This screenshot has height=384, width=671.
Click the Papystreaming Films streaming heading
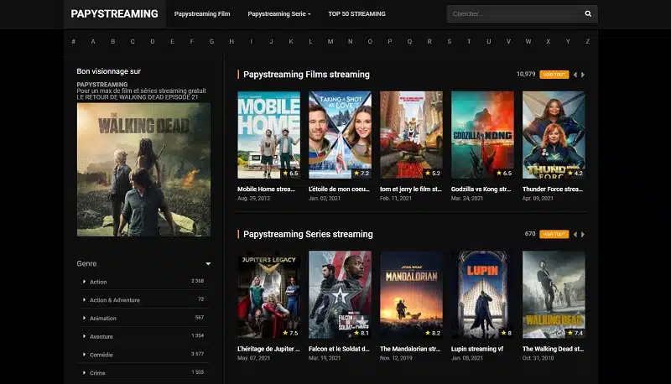[306, 75]
